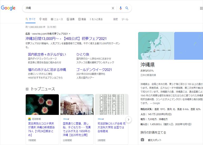The width and height of the screenshot is (203, 145).
Task: Switch to the 地図 tab
Action: [43, 19]
